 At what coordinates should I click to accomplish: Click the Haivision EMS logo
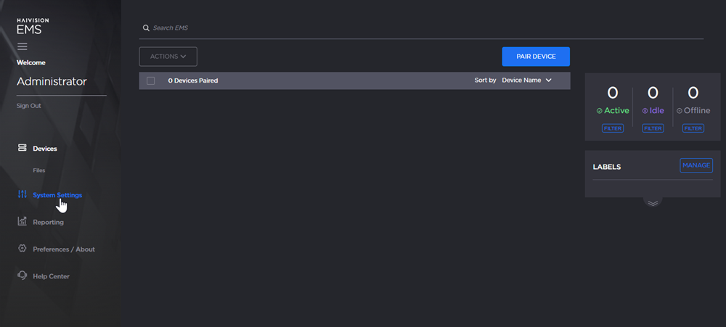point(29,27)
